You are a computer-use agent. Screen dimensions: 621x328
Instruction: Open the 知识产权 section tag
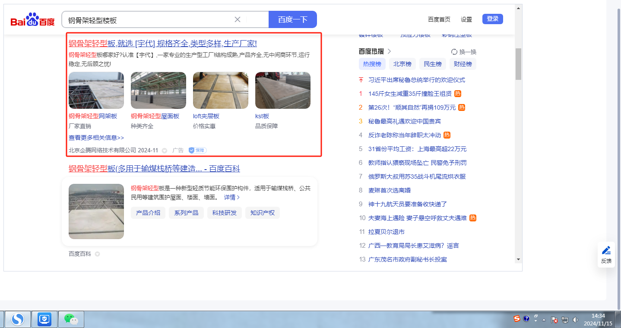point(263,213)
